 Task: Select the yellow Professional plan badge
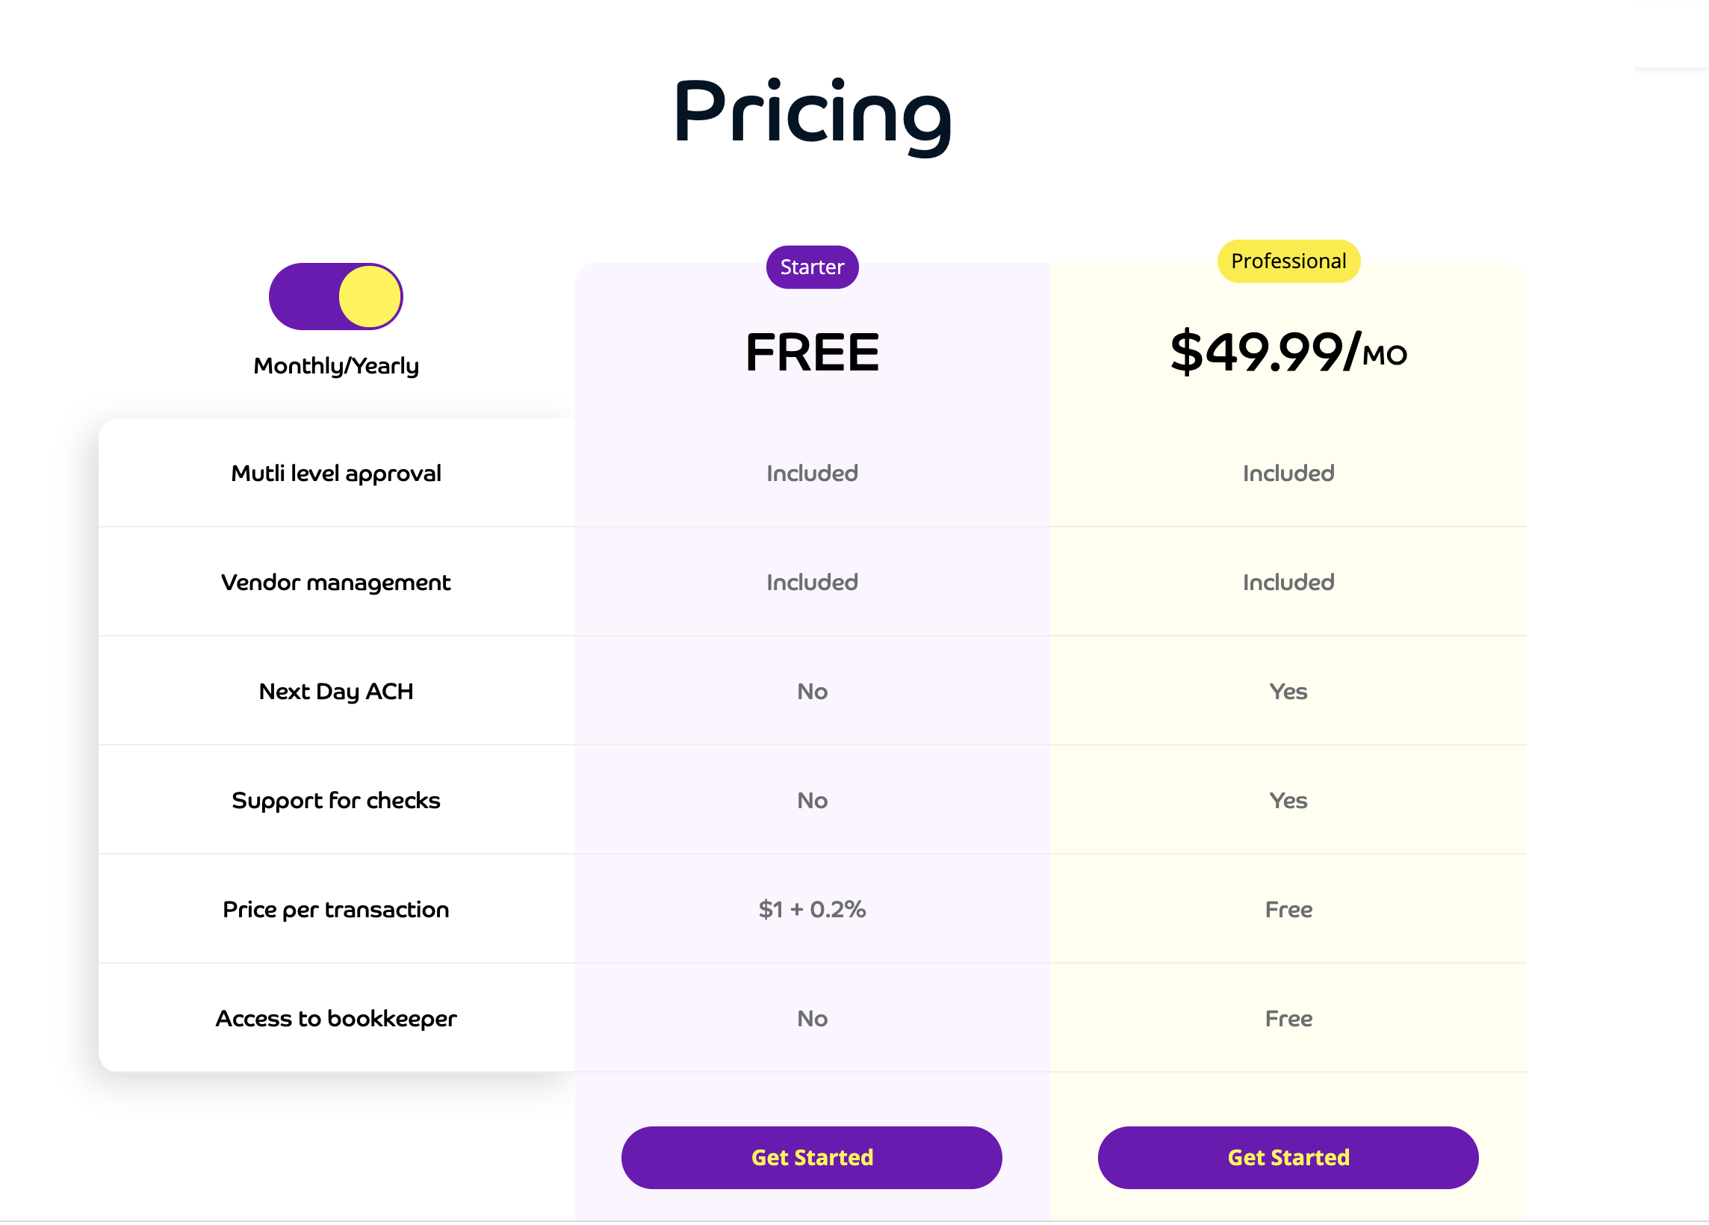click(1288, 261)
